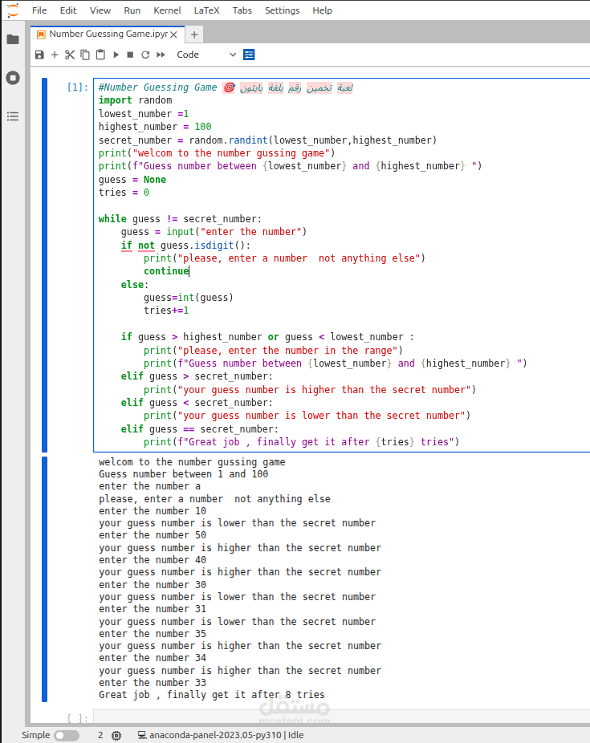Click the blue cell toolbar settings icon
Screen dimensions: 590x743
pyautogui.click(x=249, y=55)
